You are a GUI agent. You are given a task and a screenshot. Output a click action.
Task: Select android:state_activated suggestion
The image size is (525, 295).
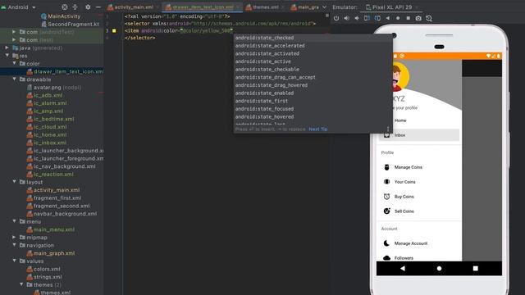click(313, 53)
